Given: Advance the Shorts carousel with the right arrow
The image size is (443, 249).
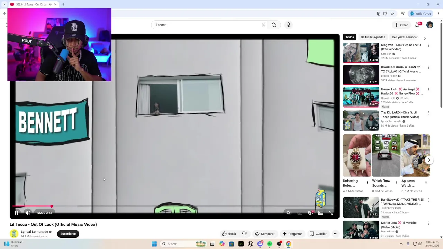Looking at the screenshot, I should point(429,160).
